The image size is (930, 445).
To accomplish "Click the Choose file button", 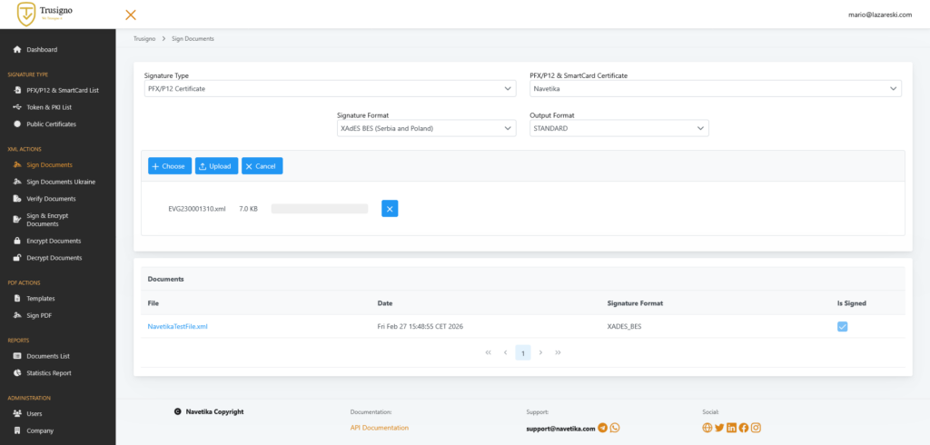I will [x=170, y=166].
